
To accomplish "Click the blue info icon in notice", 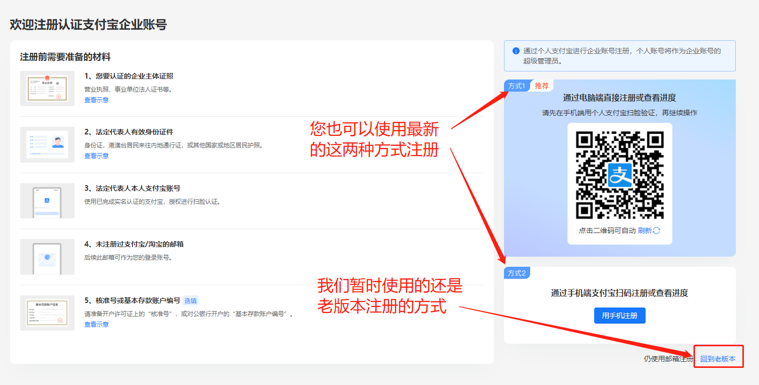I will point(516,51).
